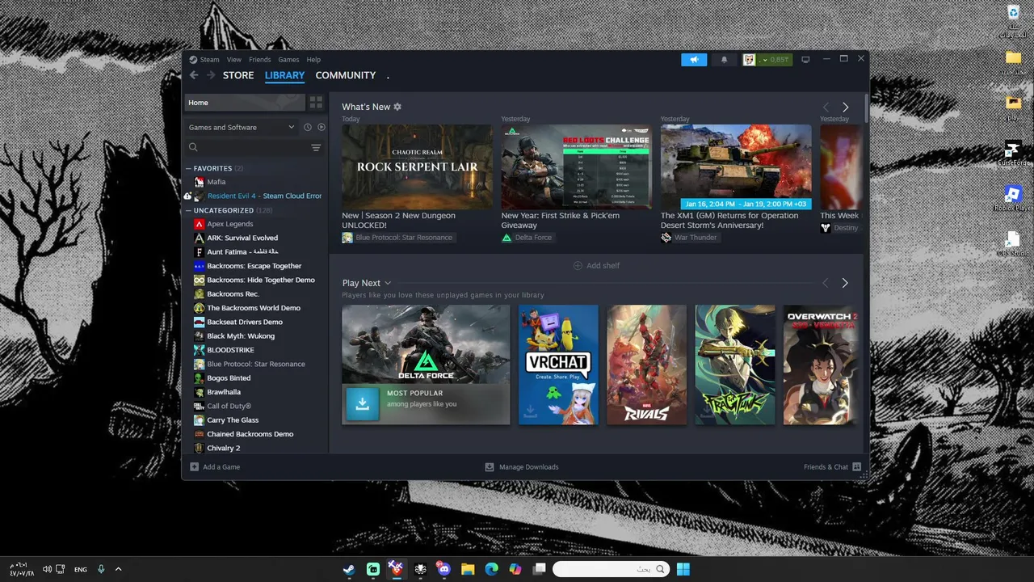Screen dimensions: 1034x582
Task: Go forward with the right arrow
Action: point(211,75)
